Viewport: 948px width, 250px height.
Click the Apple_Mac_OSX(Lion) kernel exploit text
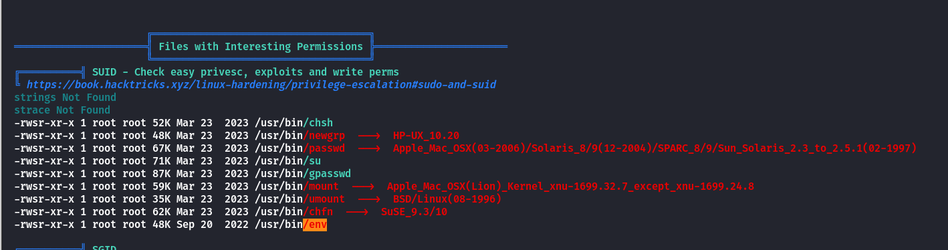tap(570, 186)
